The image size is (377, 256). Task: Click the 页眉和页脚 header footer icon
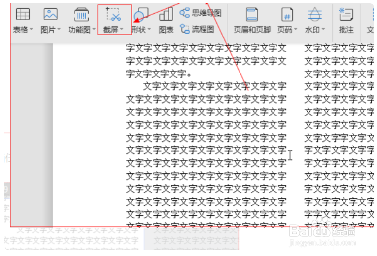click(252, 14)
